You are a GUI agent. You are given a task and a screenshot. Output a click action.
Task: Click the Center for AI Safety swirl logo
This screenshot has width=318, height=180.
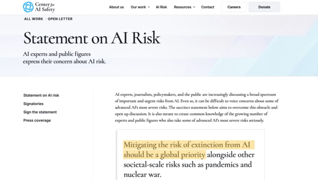pos(28,7)
